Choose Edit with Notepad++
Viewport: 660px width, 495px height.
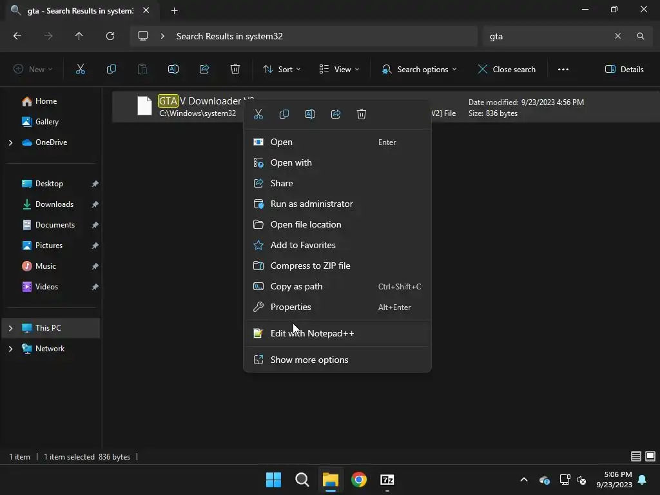point(337,333)
